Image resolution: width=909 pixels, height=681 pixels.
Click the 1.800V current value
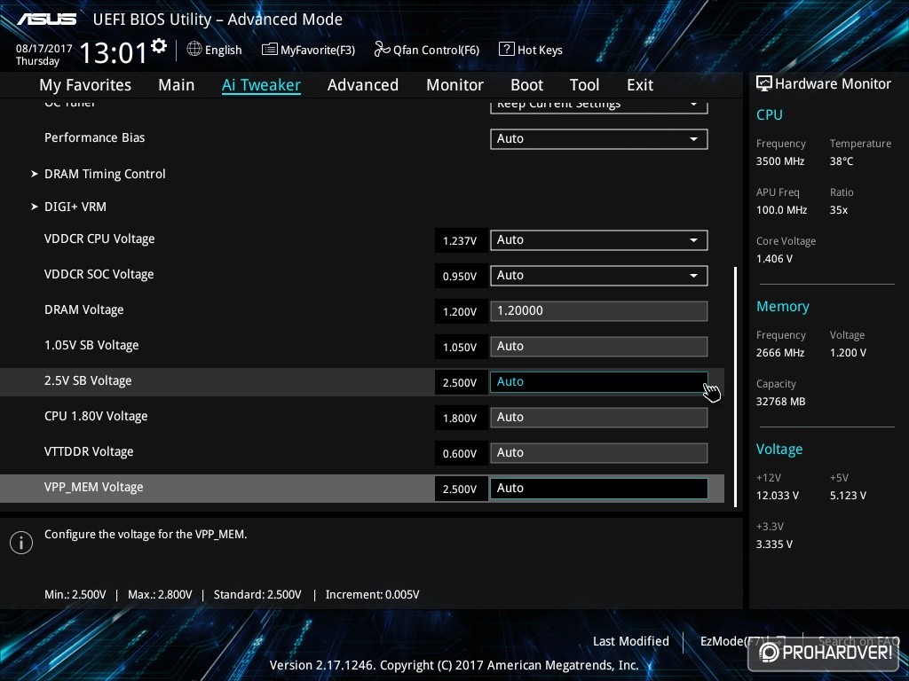click(x=460, y=419)
